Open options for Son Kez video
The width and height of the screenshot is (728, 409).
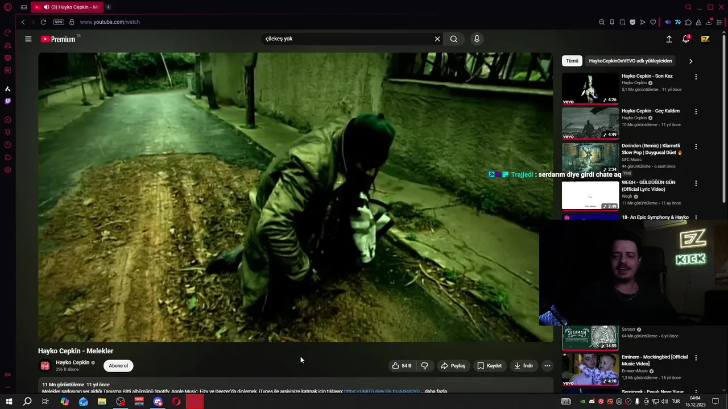(696, 77)
